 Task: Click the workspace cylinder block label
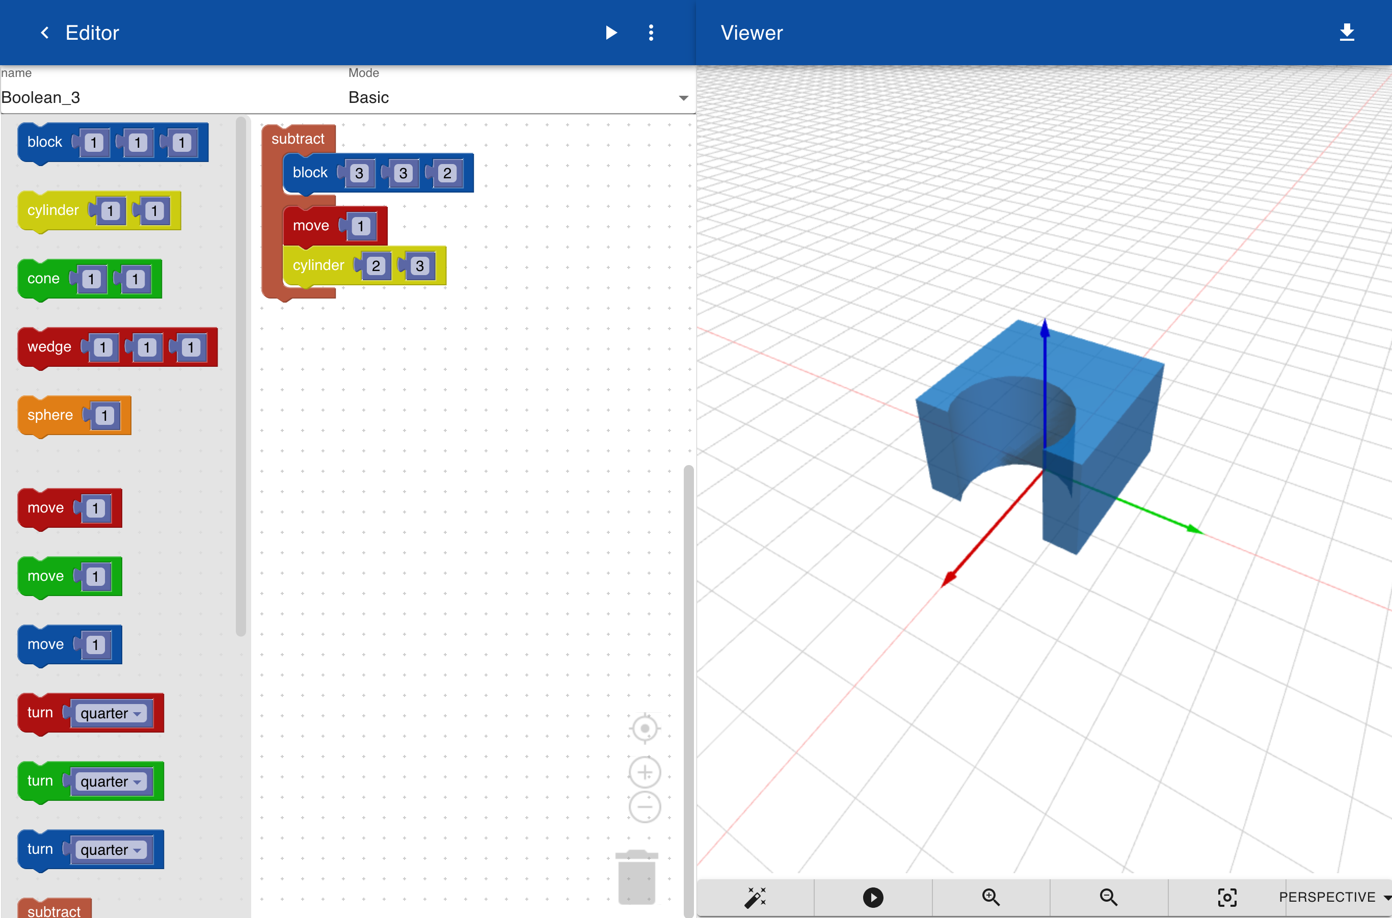click(318, 265)
